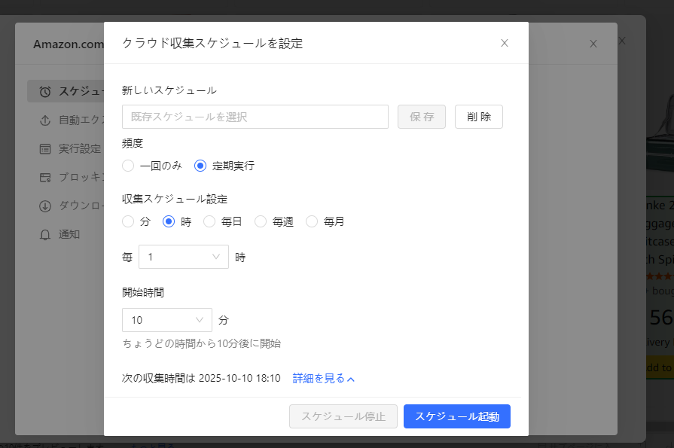
Task: Open the hourly interval dropdown showing 1
Action: click(x=184, y=257)
